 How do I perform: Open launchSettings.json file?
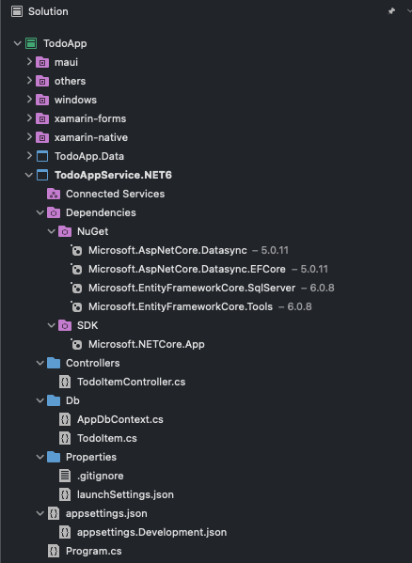(125, 494)
